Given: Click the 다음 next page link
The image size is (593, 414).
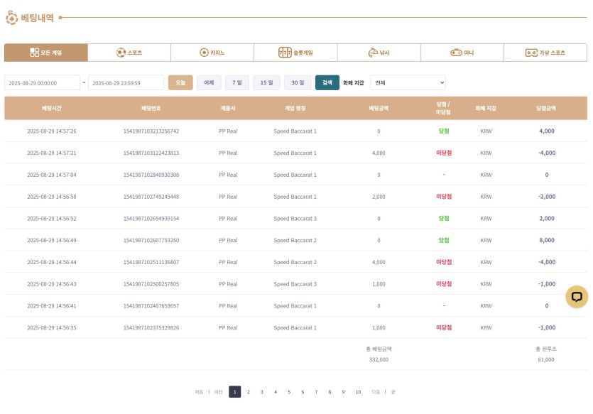Looking at the screenshot, I should pyautogui.click(x=376, y=392).
